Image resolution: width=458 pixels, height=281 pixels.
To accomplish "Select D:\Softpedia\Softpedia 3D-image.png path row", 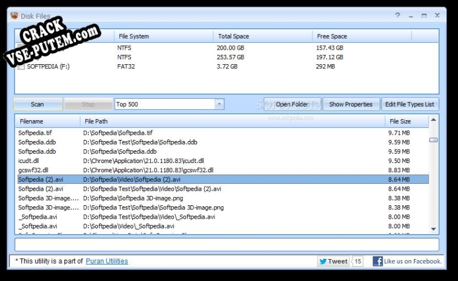I will (223, 198).
